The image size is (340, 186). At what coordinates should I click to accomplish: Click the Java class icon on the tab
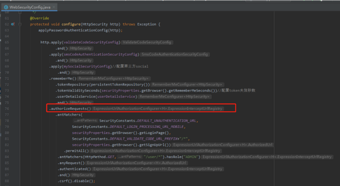6,7
